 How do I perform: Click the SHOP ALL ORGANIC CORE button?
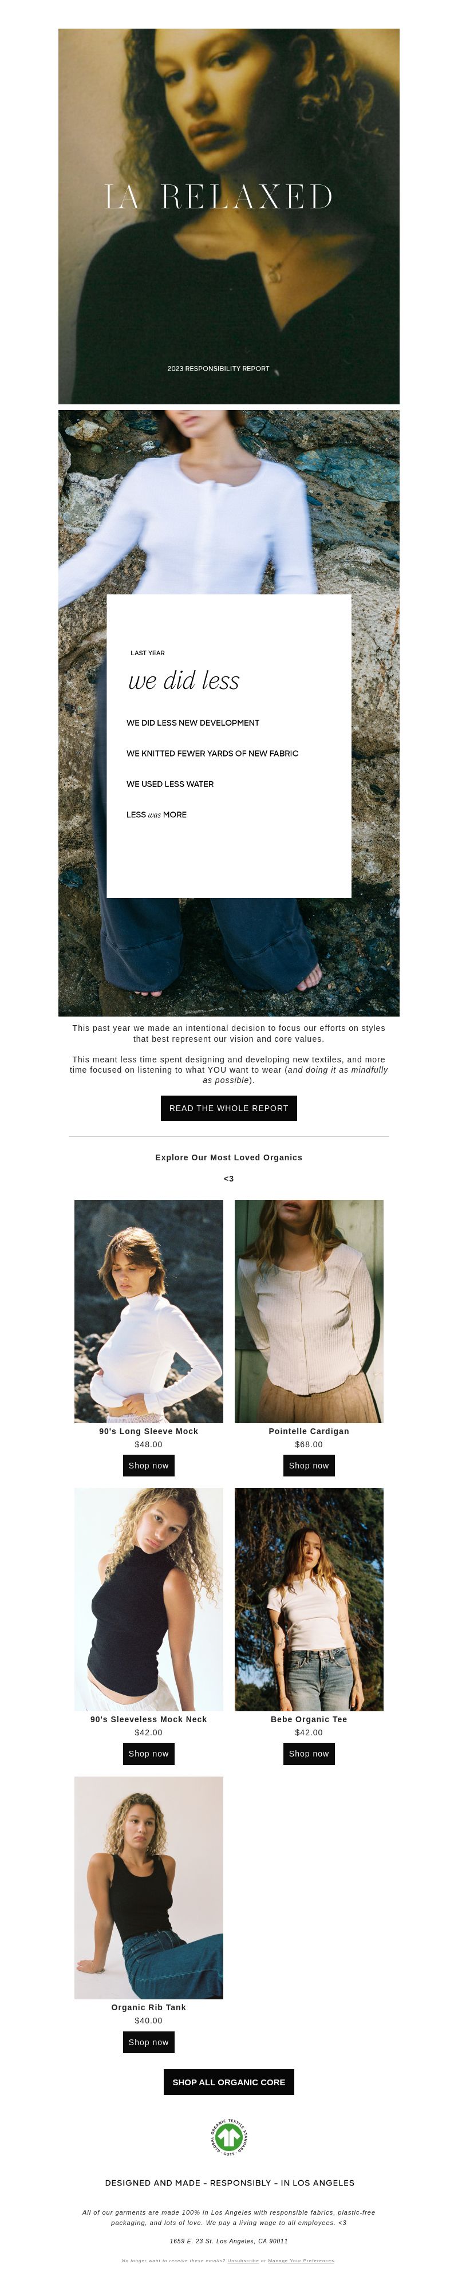click(x=228, y=2082)
